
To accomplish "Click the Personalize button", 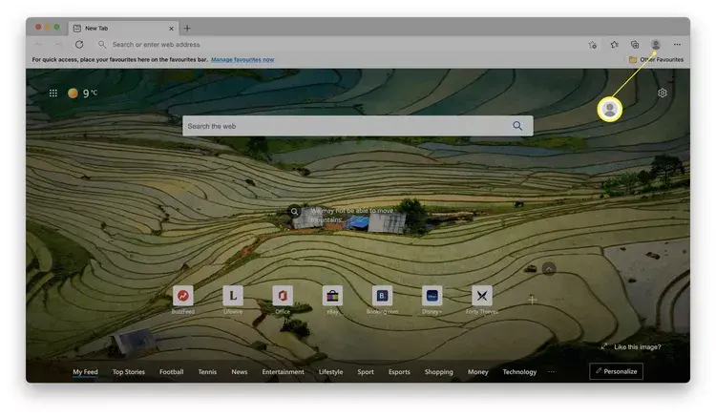I will click(616, 371).
